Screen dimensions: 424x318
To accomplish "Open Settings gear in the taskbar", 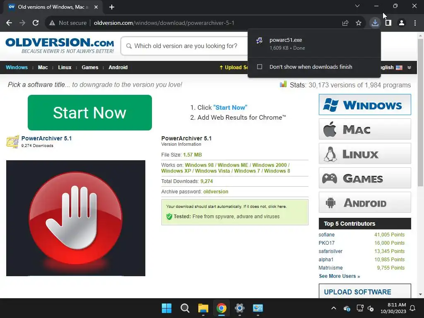I will click(x=240, y=308).
